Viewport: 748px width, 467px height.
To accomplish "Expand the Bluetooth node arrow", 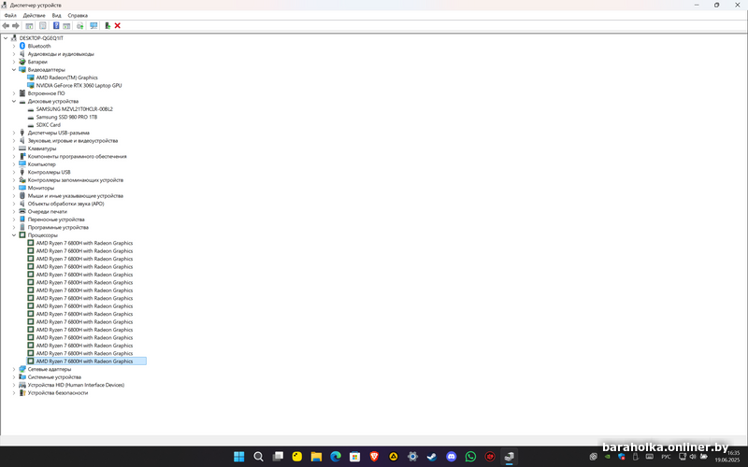I will (x=14, y=46).
